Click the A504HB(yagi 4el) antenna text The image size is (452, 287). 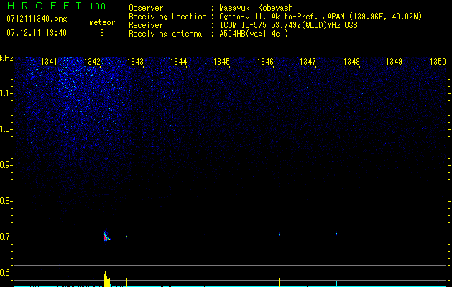click(x=254, y=34)
